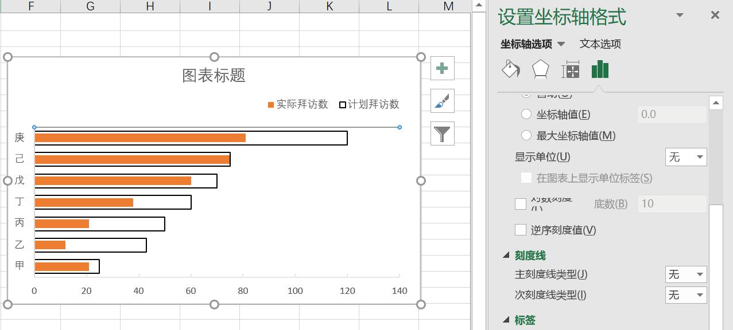Close the 设置坐标轴格式 pane
Image resolution: width=733 pixels, height=330 pixels.
click(715, 15)
